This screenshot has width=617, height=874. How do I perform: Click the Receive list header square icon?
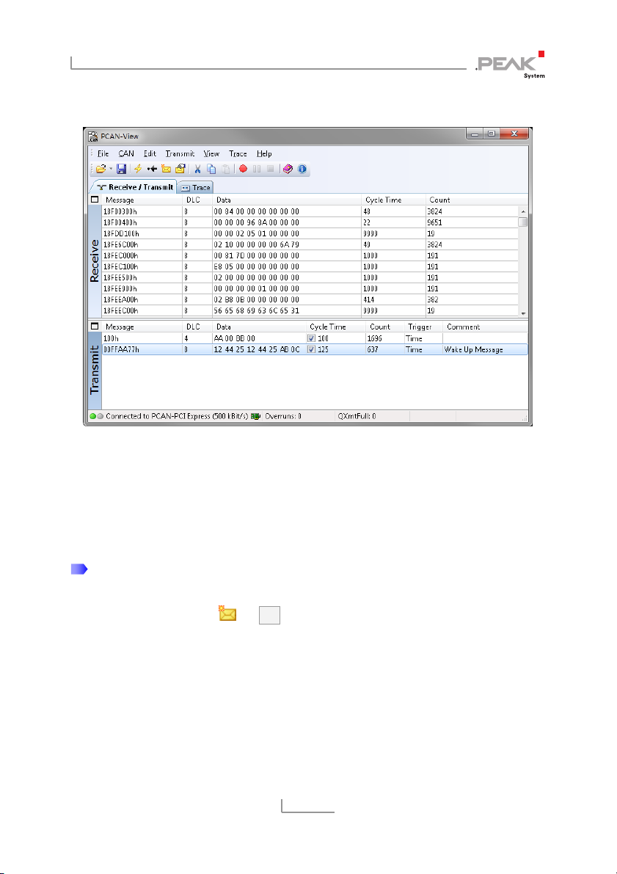[x=95, y=200]
